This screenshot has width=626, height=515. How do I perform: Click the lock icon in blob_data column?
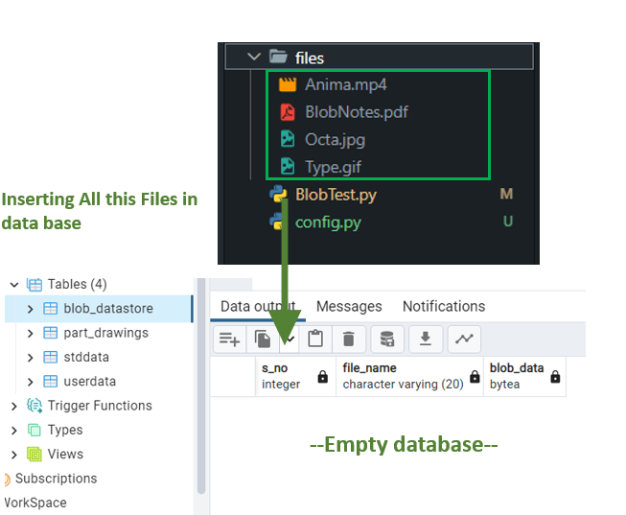[555, 376]
